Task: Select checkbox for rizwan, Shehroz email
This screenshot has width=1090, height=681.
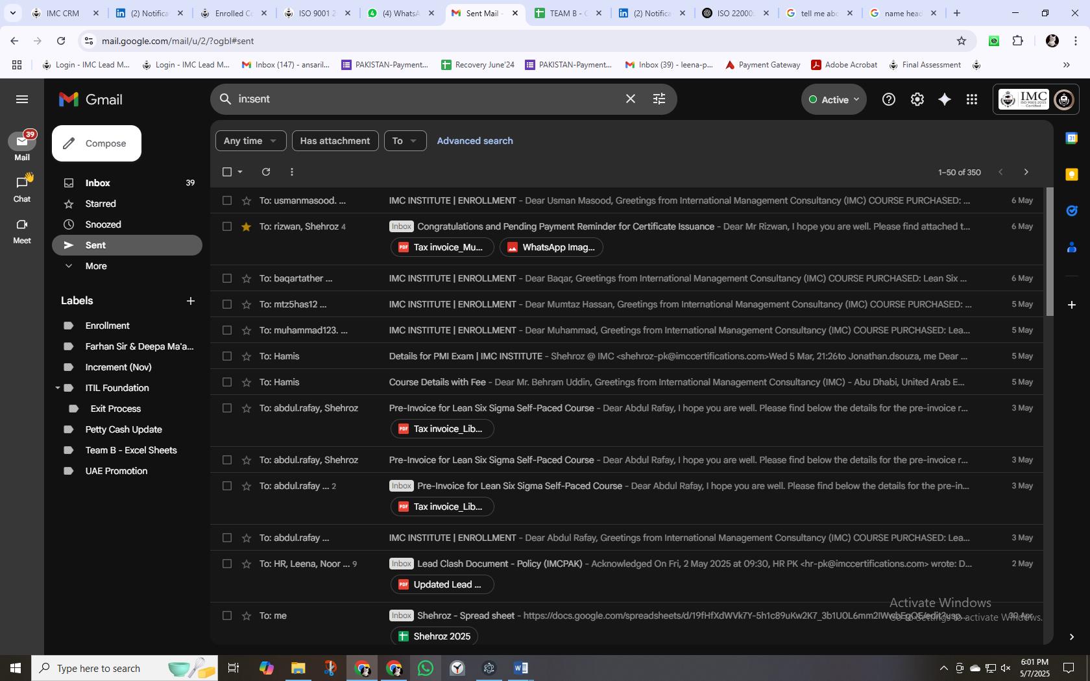Action: pyautogui.click(x=226, y=226)
